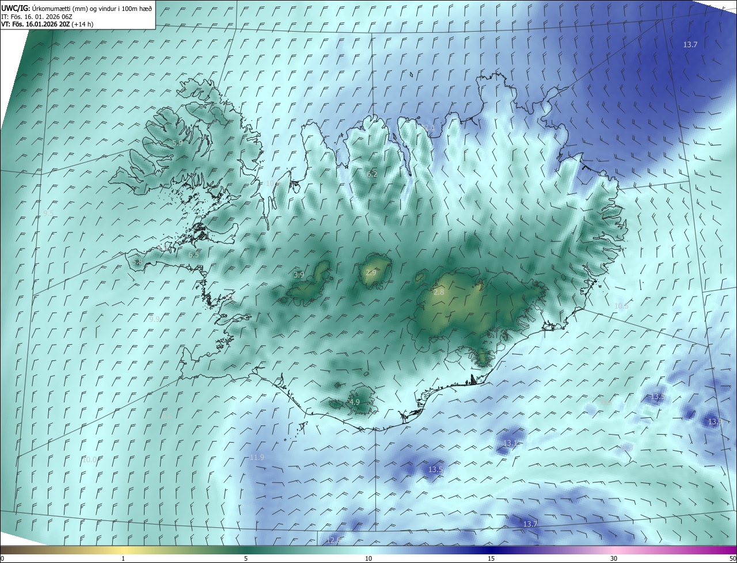Viewport: 737px width, 563px height.
Task: Click the 10.0 value over the southwest ocean
Action: (89, 460)
